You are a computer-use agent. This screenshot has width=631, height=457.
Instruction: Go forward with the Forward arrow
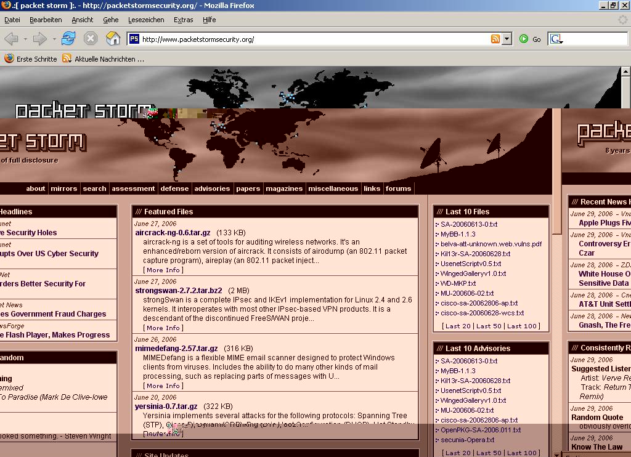[x=40, y=39]
